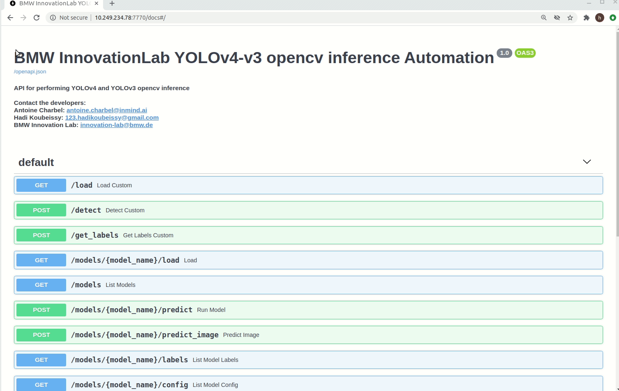Click the page's vertical scrollbar thumb
Viewport: 619px width, 391px height.
pyautogui.click(x=617, y=134)
